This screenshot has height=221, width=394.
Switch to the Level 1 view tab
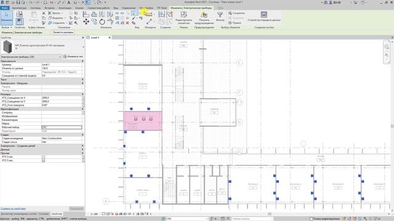[x=95, y=37]
